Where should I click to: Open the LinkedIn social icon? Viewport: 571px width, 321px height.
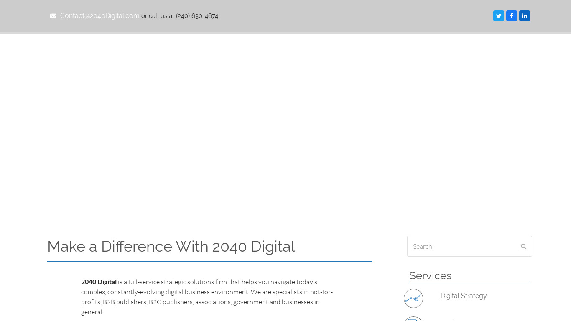click(525, 16)
